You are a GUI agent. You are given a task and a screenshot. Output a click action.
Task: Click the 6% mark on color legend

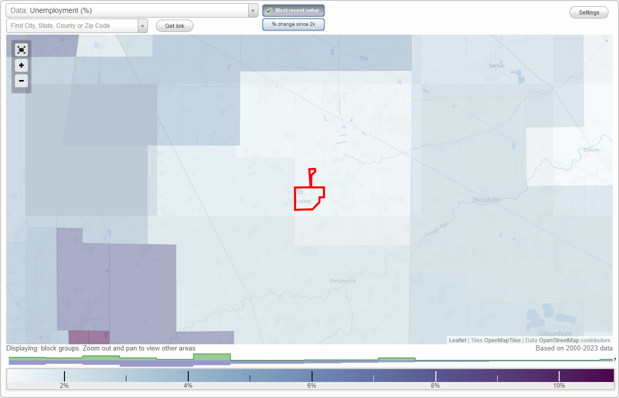tap(312, 386)
